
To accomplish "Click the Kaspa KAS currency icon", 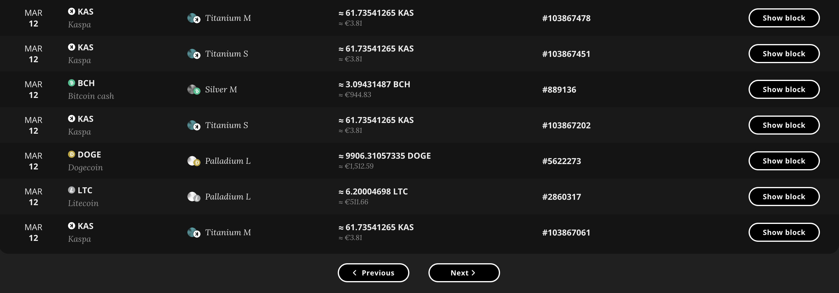I will [72, 11].
